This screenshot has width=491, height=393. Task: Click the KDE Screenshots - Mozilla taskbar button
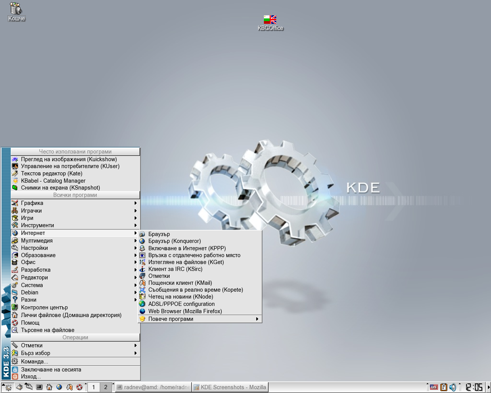point(229,387)
